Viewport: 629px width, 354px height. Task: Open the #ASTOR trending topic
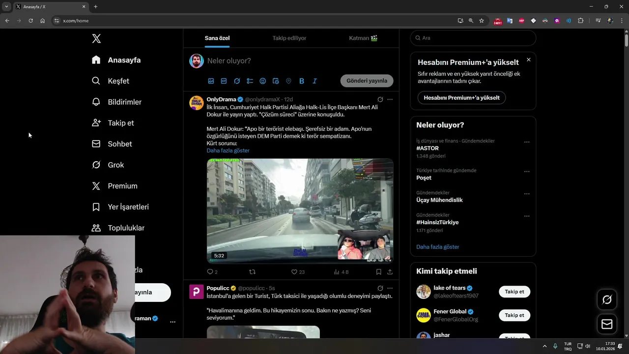428,148
